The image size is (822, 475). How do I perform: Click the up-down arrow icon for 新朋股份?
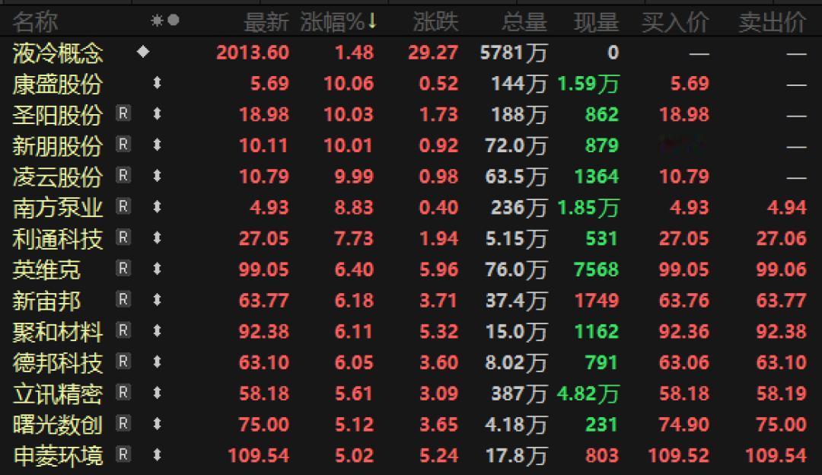click(x=157, y=145)
